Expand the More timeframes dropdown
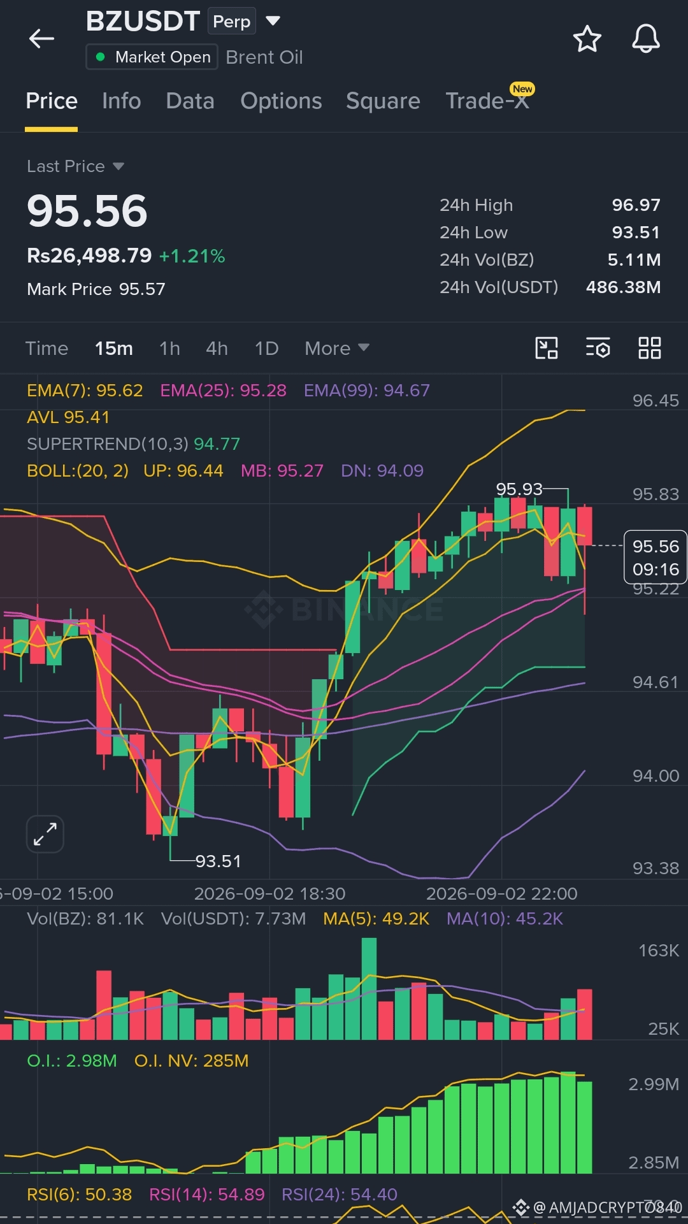Image resolution: width=688 pixels, height=1224 pixels. (x=337, y=349)
